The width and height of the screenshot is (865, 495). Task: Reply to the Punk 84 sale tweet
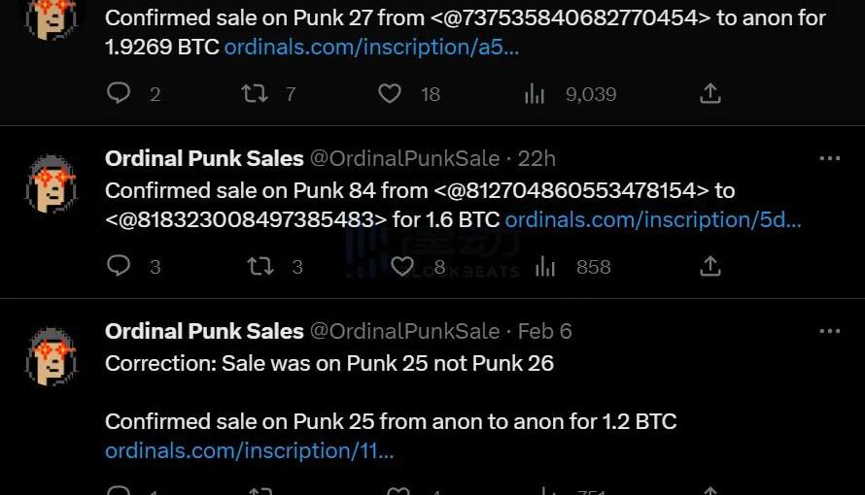coord(119,266)
